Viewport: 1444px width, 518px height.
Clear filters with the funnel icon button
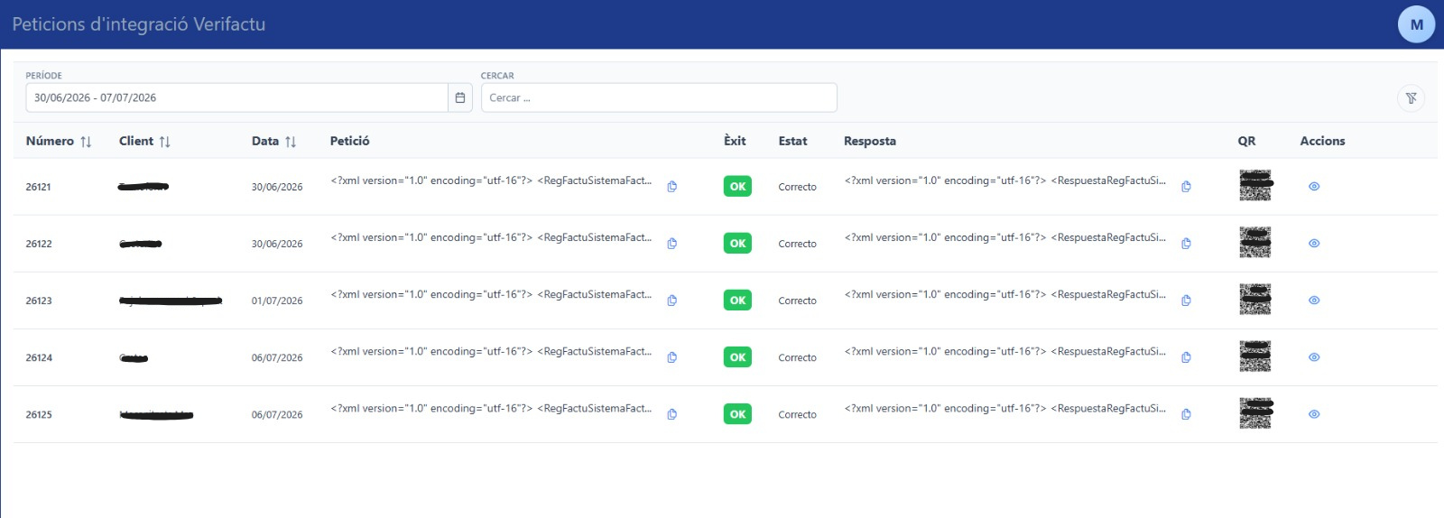click(1411, 97)
